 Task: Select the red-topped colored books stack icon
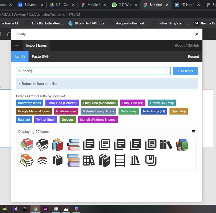click(x=27, y=144)
